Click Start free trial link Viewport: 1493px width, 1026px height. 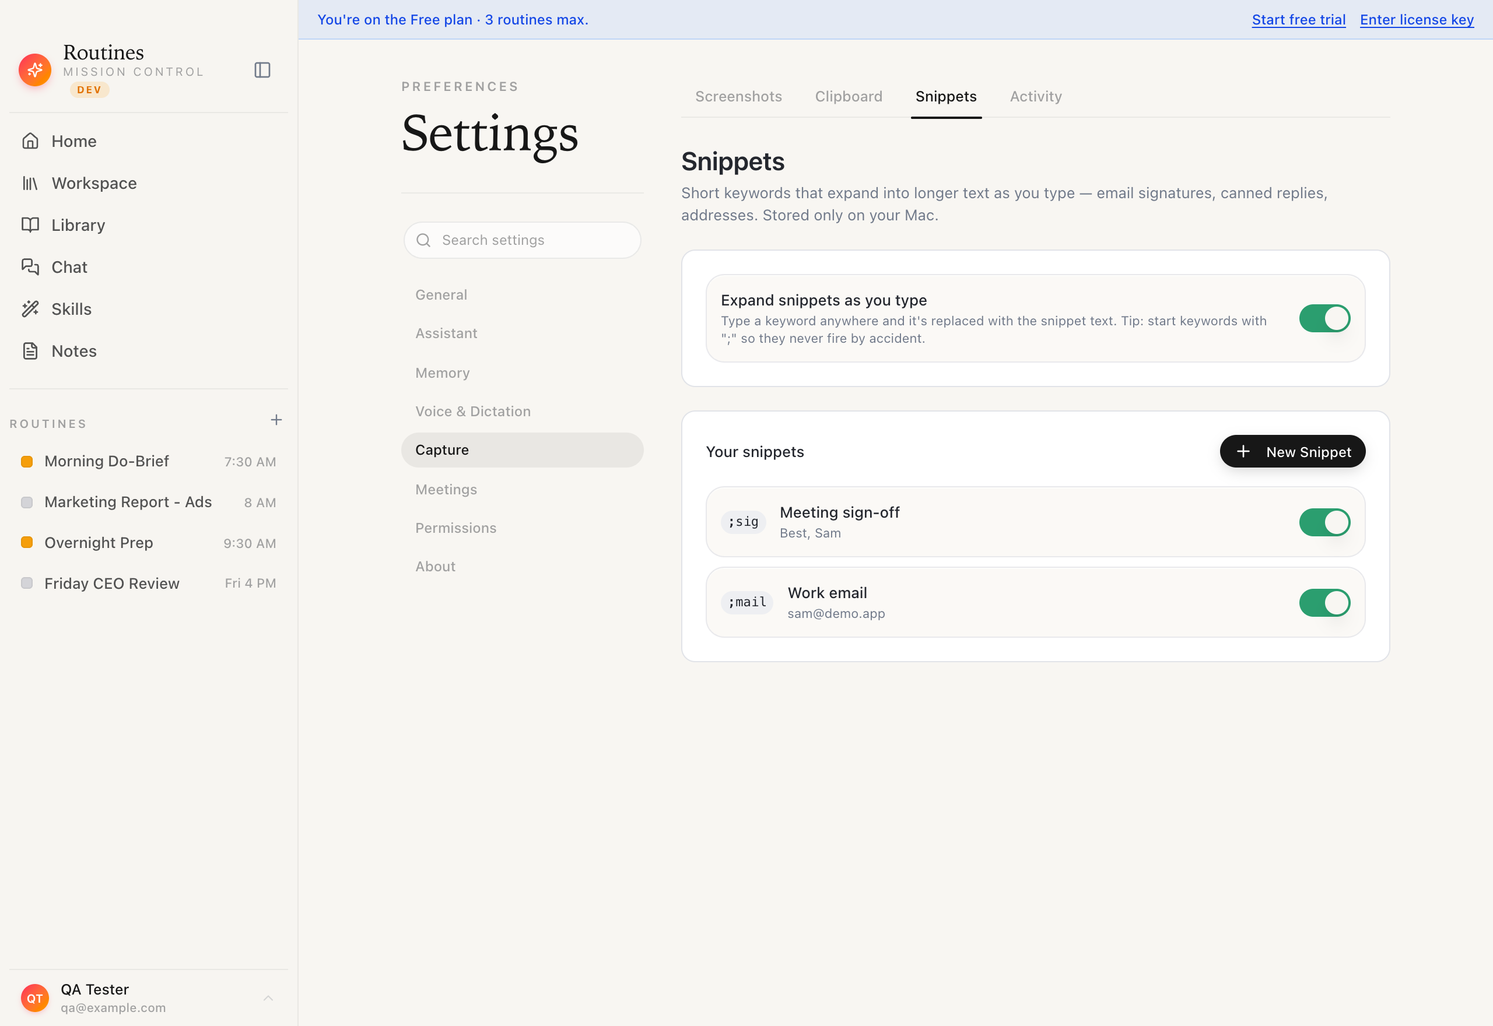(1299, 20)
